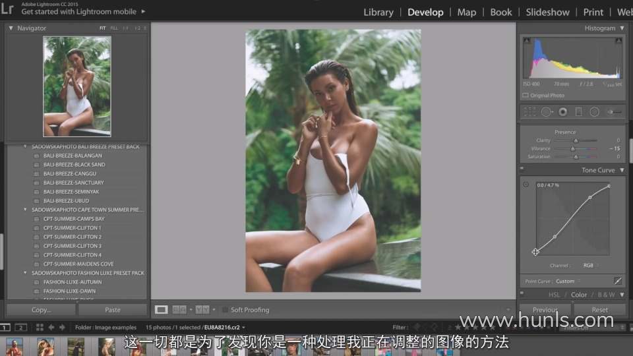Collapse the Navigator panel
The height and width of the screenshot is (356, 633).
click(x=11, y=28)
